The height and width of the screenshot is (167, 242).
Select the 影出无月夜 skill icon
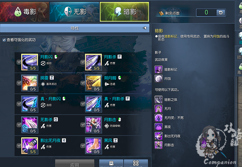(x=29, y=146)
